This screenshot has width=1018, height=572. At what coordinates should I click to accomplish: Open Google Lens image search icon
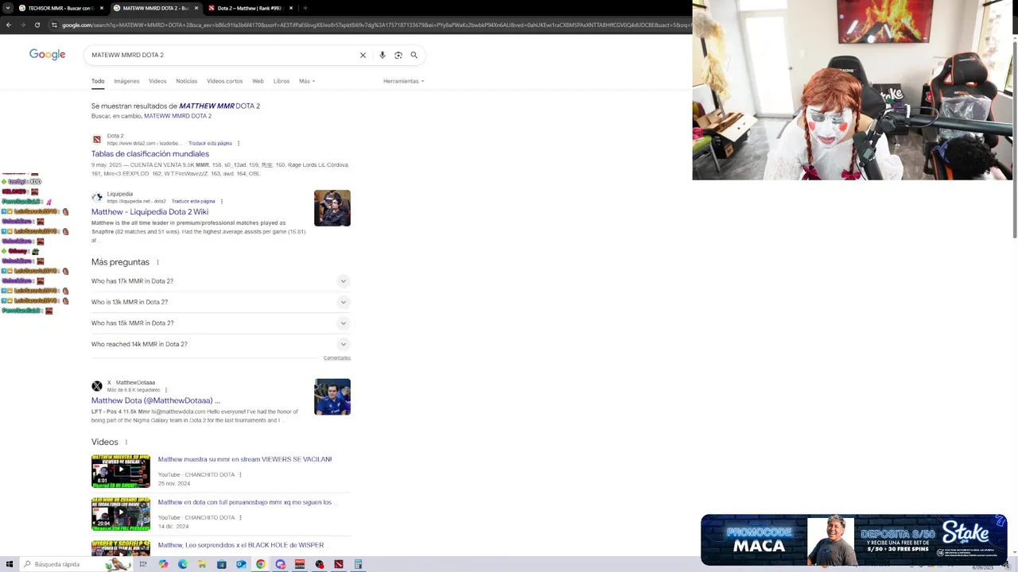pyautogui.click(x=398, y=56)
